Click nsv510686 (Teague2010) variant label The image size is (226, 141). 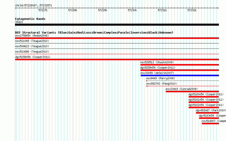coord(32,52)
